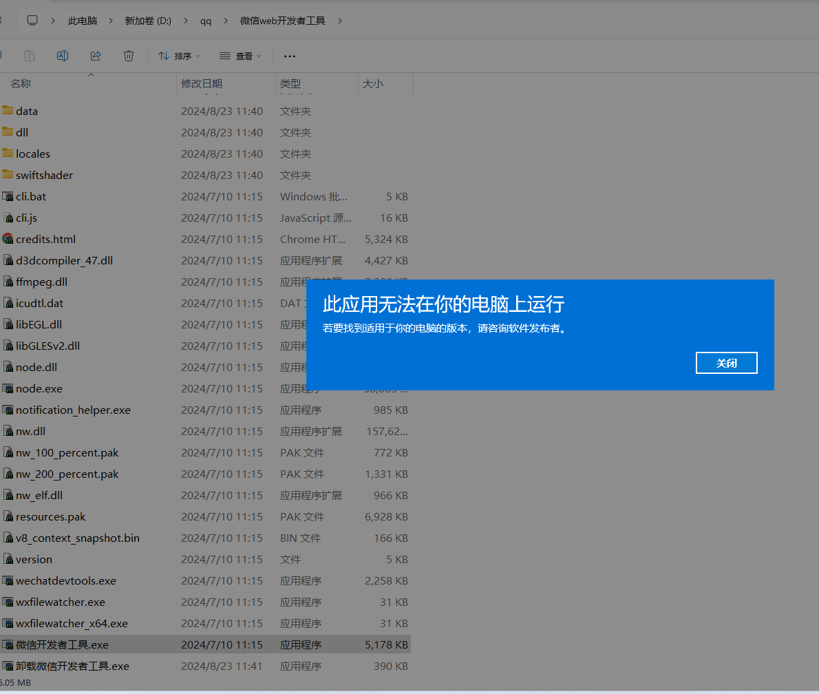This screenshot has height=694, width=819.
Task: Expand chevron after 微信web开发者工具 breadcrumb
Action: pos(340,21)
